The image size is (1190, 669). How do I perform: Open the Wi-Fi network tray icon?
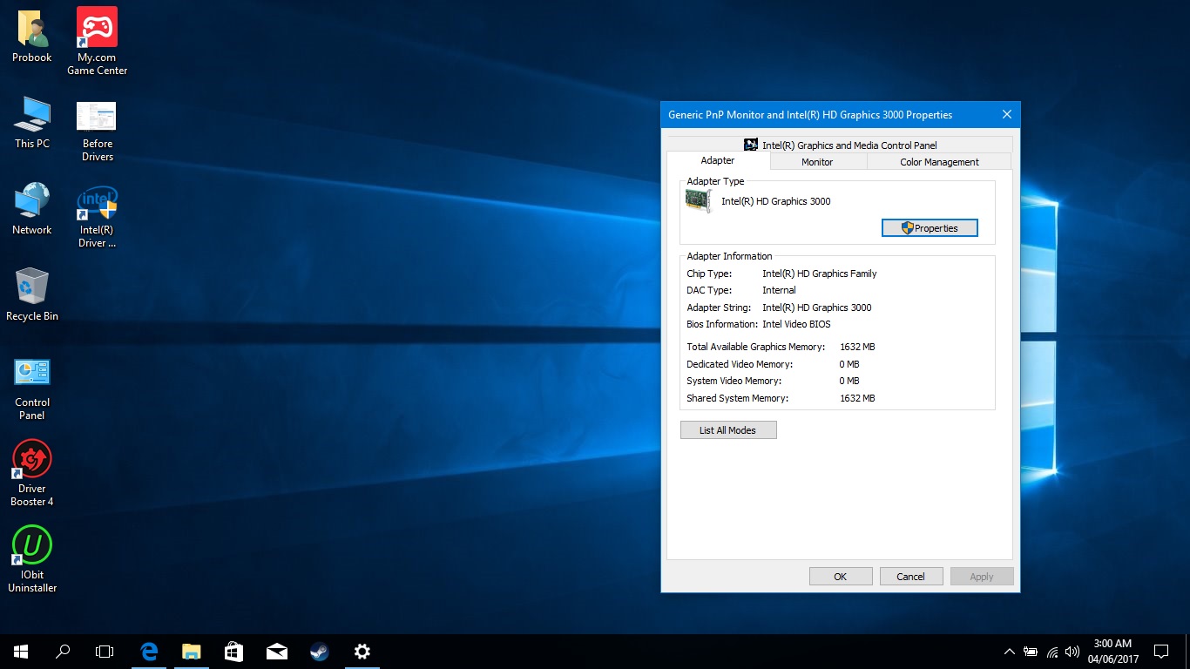(x=1052, y=652)
